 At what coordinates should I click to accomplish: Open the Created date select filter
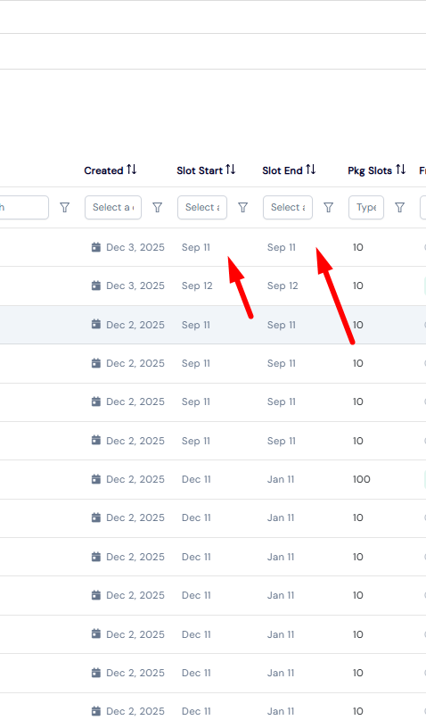click(113, 208)
